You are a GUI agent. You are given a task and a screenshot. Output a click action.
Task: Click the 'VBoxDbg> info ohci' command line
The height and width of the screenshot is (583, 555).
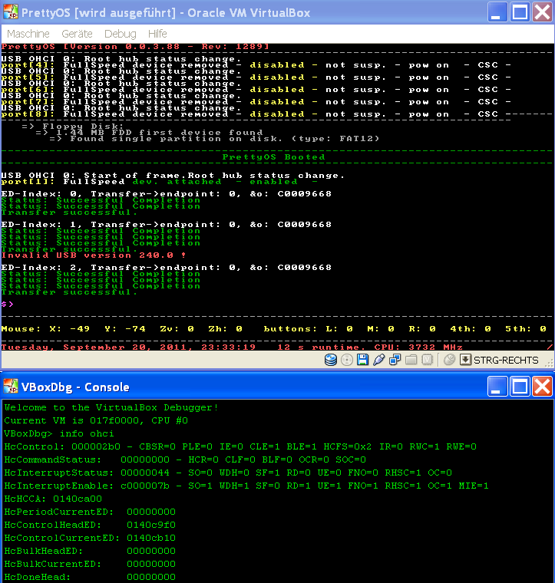59,433
